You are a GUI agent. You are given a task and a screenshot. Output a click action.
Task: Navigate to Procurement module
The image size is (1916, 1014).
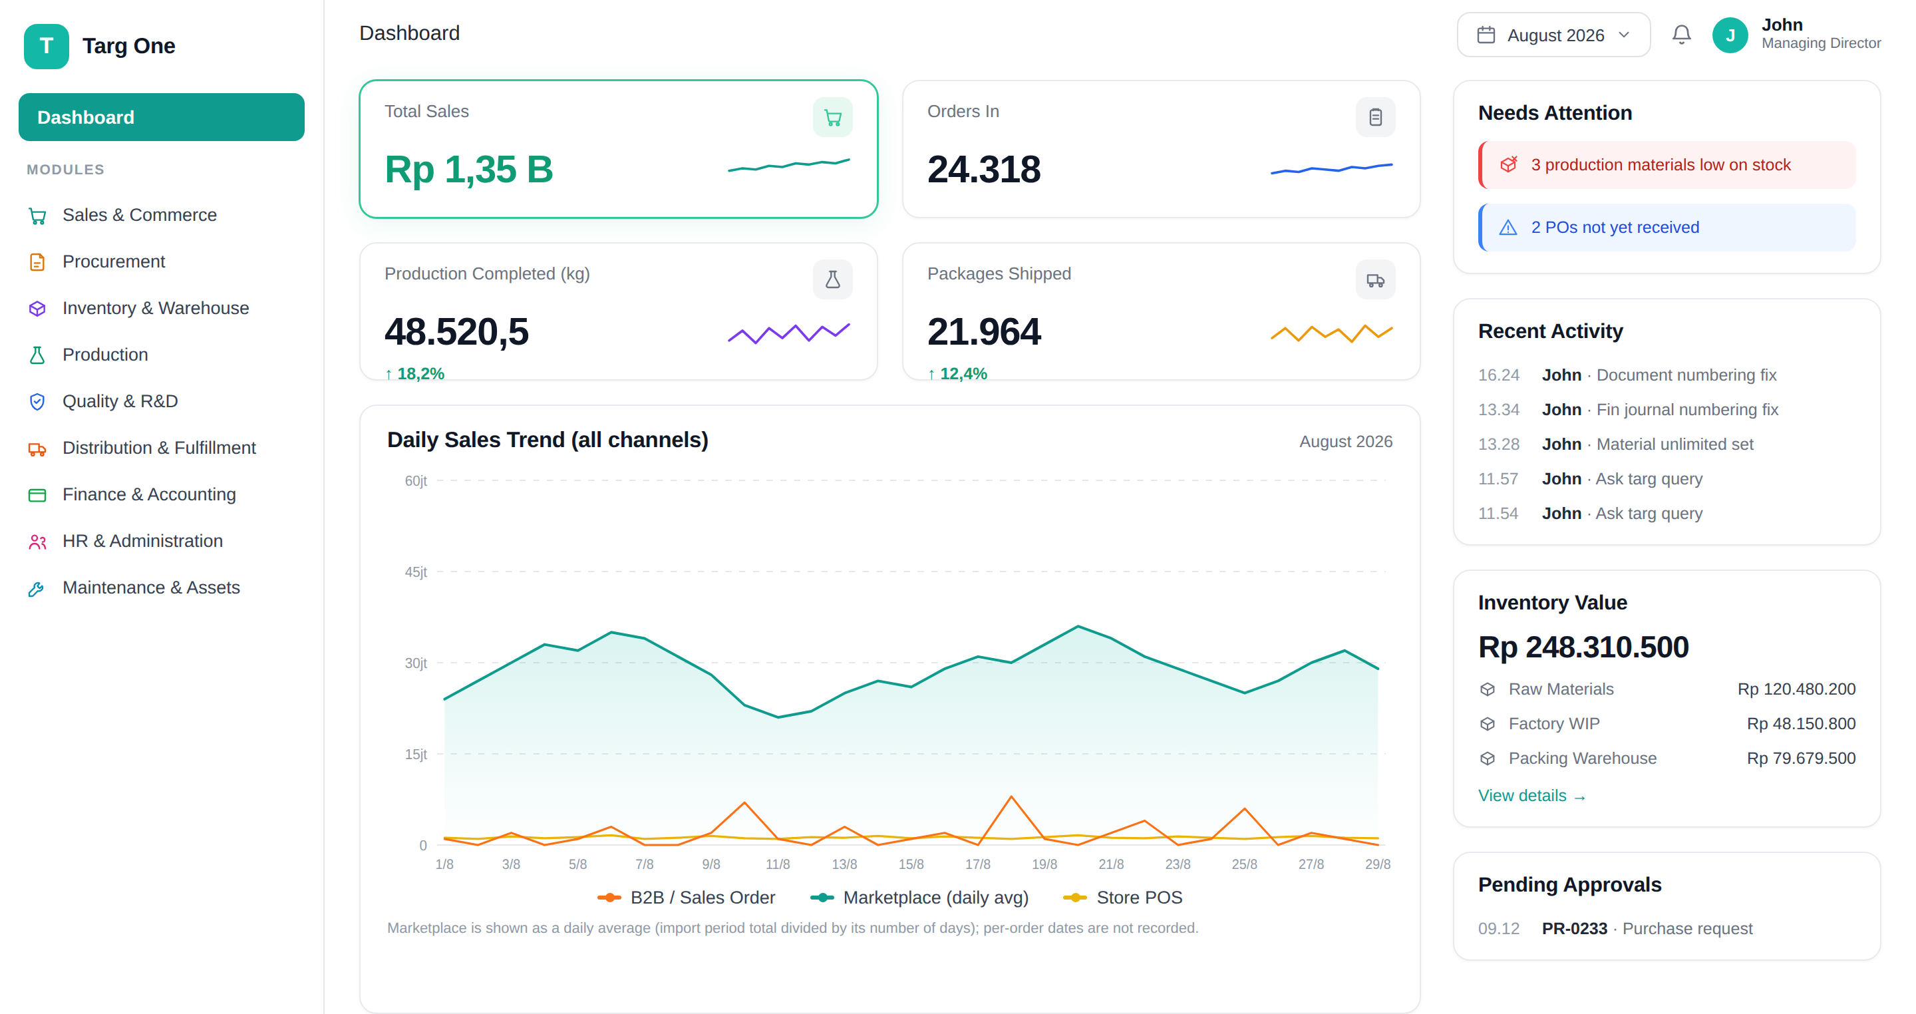[x=162, y=262]
